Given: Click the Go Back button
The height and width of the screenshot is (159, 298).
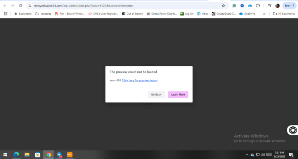Looking at the screenshot, I should tap(156, 94).
